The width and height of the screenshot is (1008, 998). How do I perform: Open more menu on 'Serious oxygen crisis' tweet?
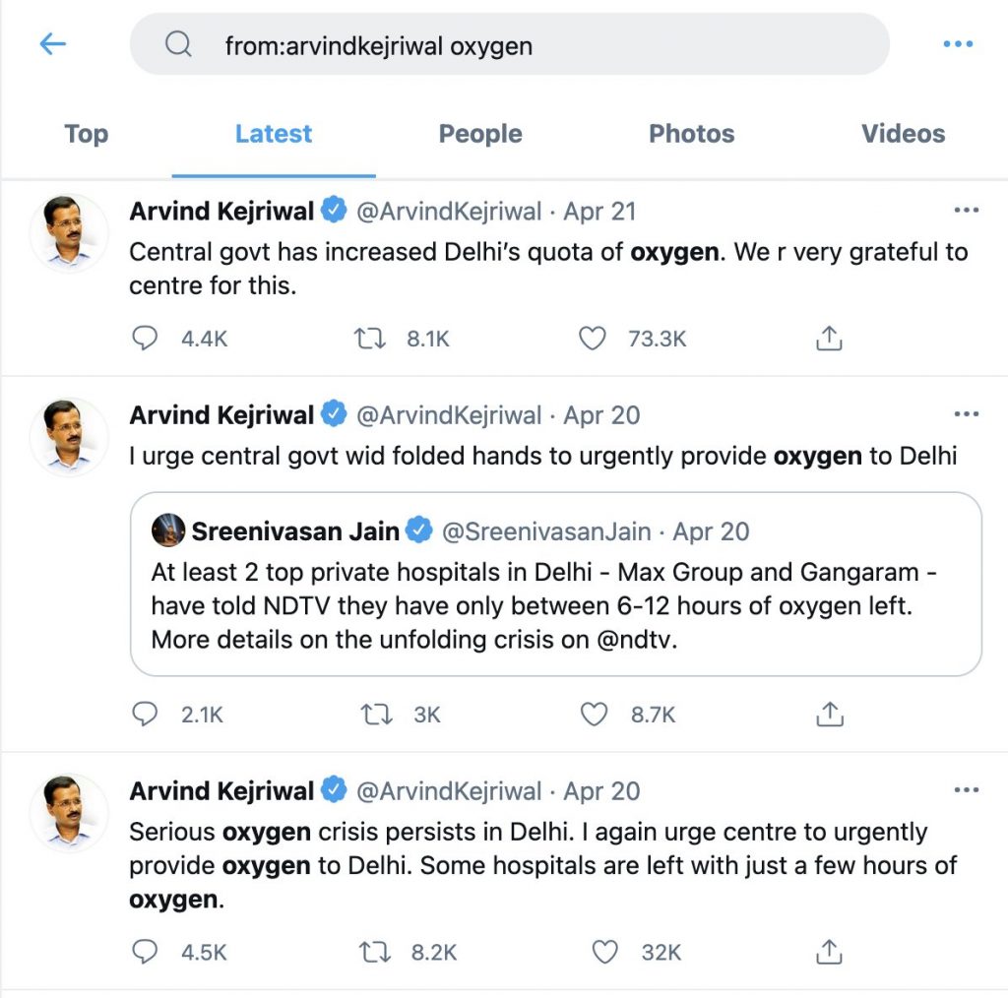point(967,790)
